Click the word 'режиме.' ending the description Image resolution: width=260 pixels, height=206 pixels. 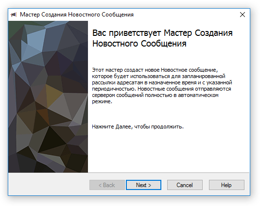(102, 101)
